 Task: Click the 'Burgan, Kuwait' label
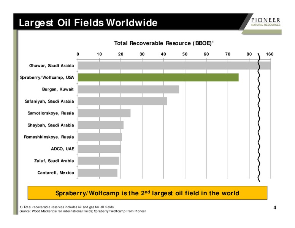58,89
